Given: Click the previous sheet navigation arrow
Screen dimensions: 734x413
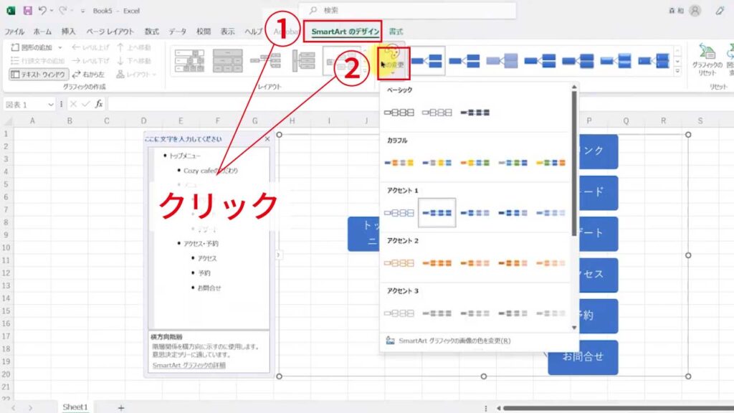Looking at the screenshot, I should 13,408.
